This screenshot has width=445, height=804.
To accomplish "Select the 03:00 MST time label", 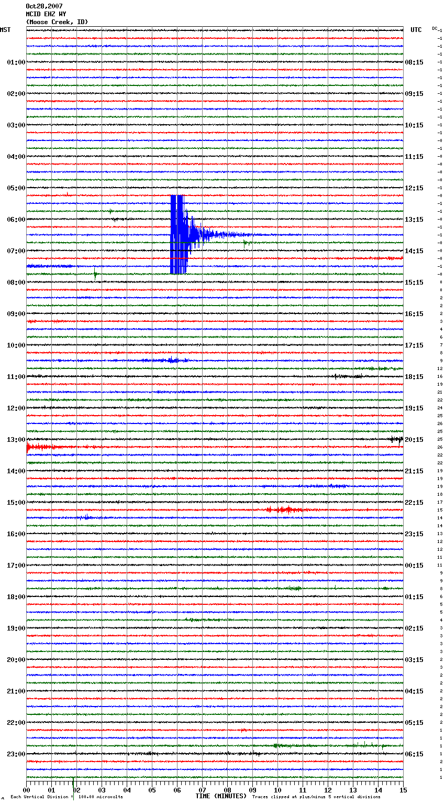I will [x=16, y=125].
